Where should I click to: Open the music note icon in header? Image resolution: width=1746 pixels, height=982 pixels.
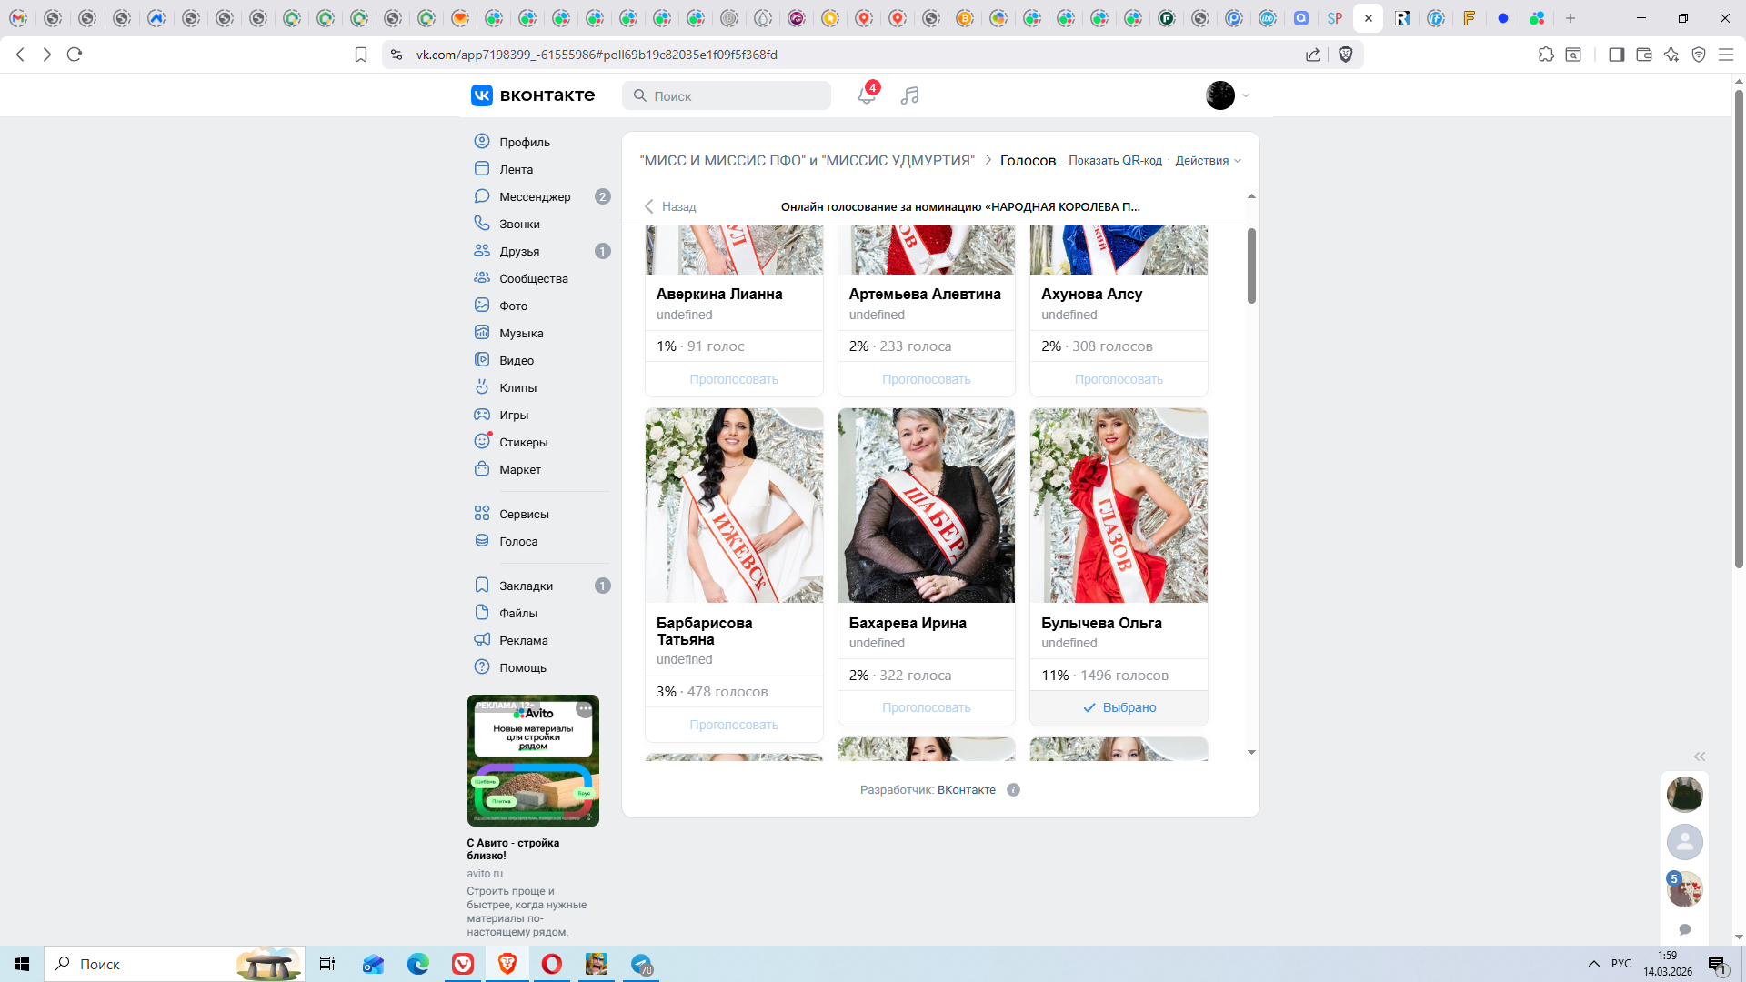point(909,95)
